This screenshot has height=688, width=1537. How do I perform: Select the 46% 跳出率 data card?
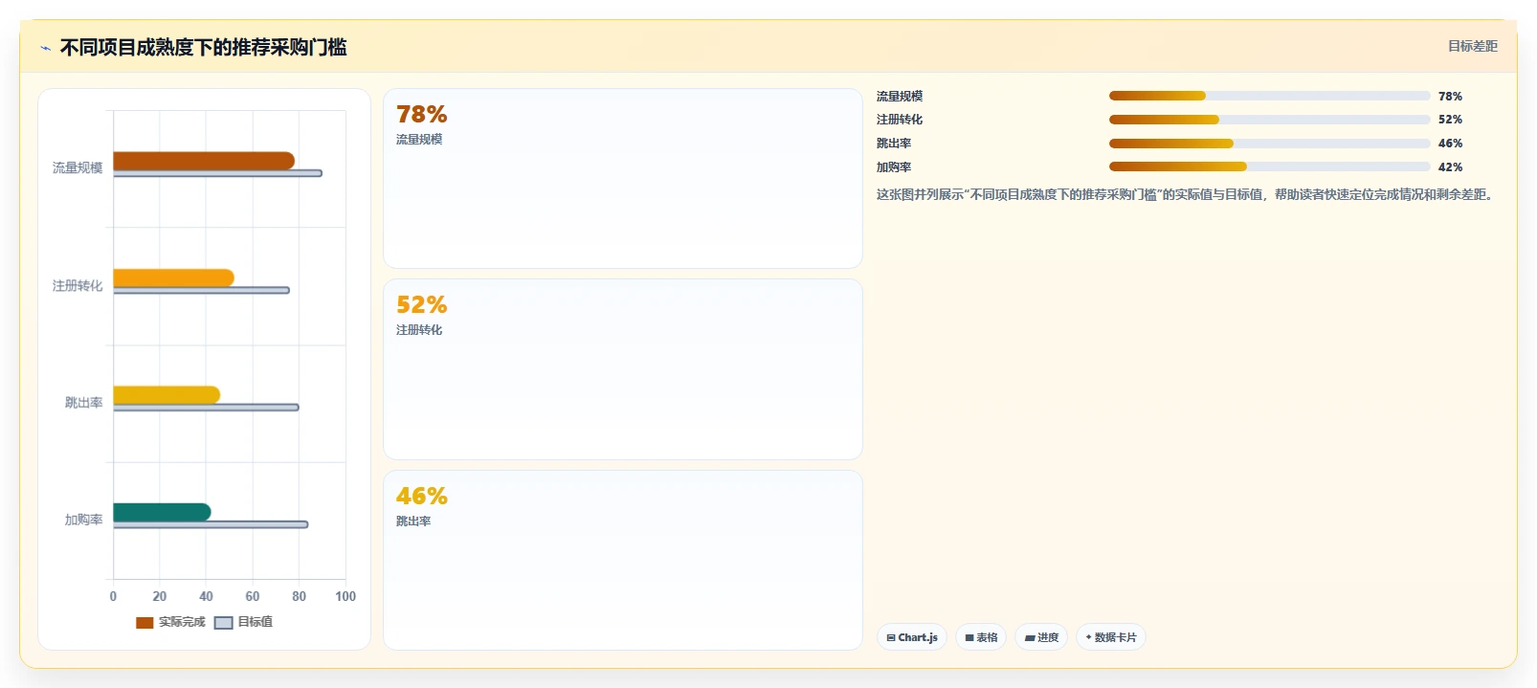pos(623,560)
